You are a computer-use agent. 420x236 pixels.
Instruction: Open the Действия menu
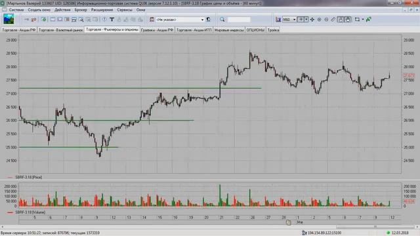click(62, 10)
